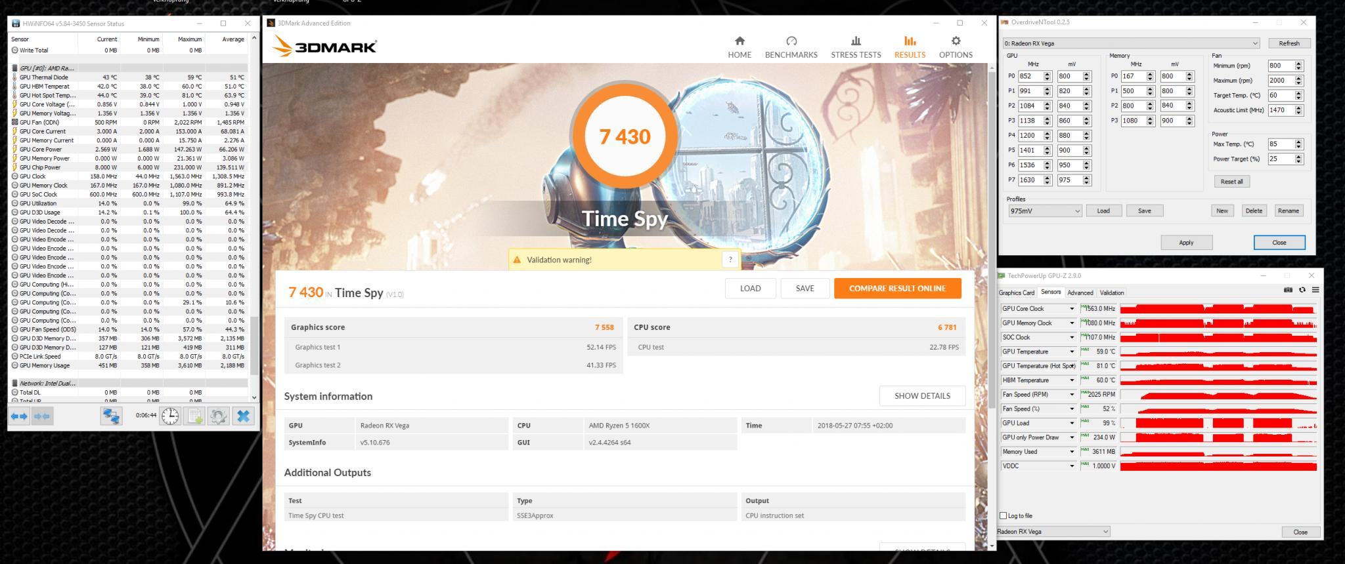Click the GPU Clock sensor icon in HWiNFO

coord(15,176)
